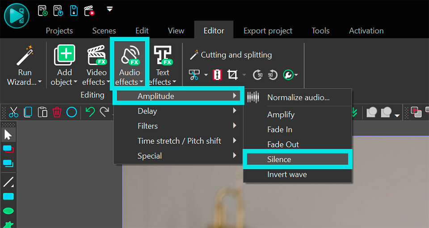Undo the last action
This screenshot has height=228, width=429.
[x=90, y=112]
